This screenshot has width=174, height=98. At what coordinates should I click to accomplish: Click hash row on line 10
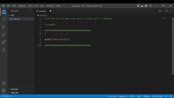[68, 45]
